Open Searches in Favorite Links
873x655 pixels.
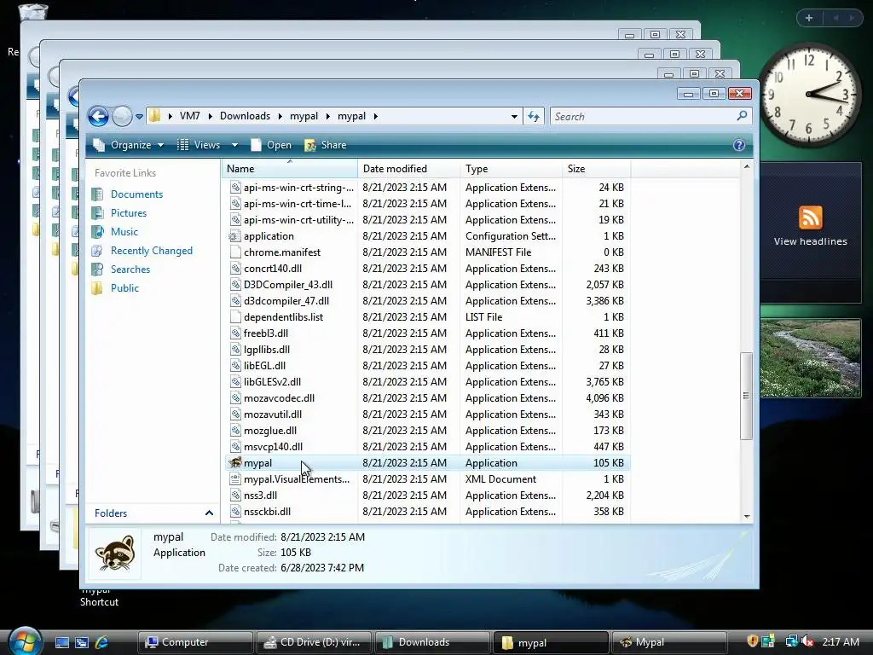[130, 269]
